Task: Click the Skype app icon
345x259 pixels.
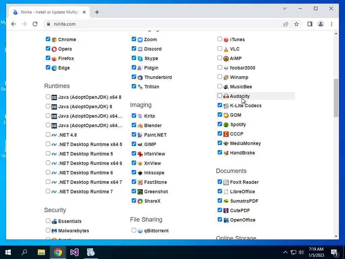Action: coord(140,59)
